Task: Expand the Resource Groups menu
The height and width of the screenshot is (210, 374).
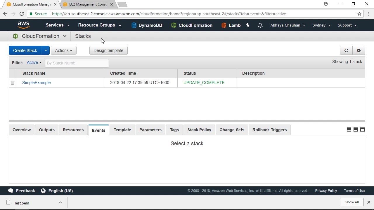Action: [x=100, y=25]
